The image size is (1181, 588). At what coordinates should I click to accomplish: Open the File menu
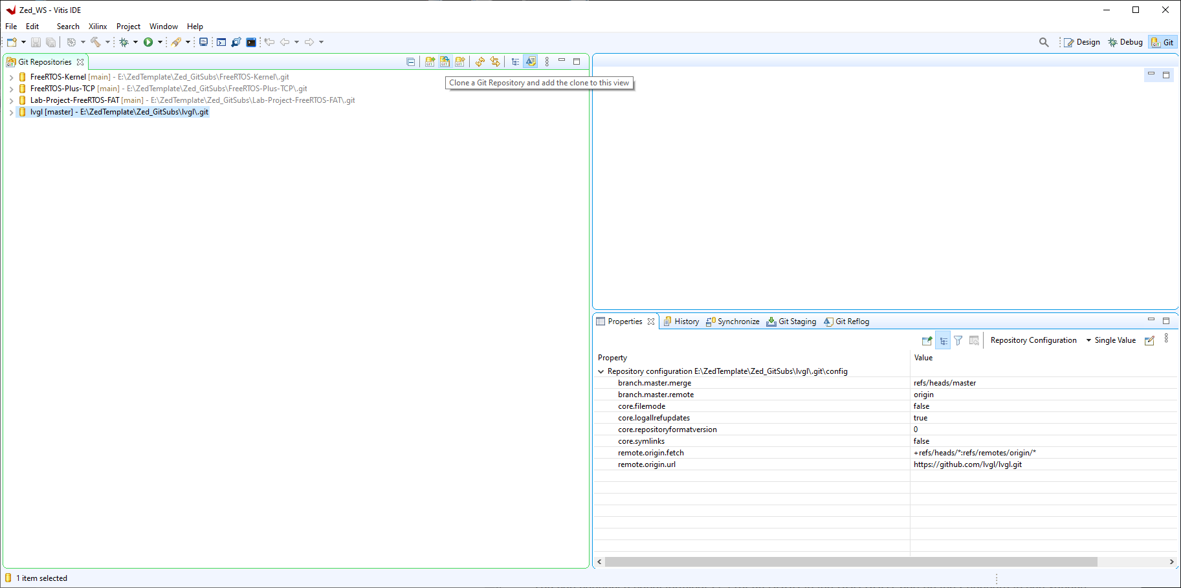(x=11, y=27)
